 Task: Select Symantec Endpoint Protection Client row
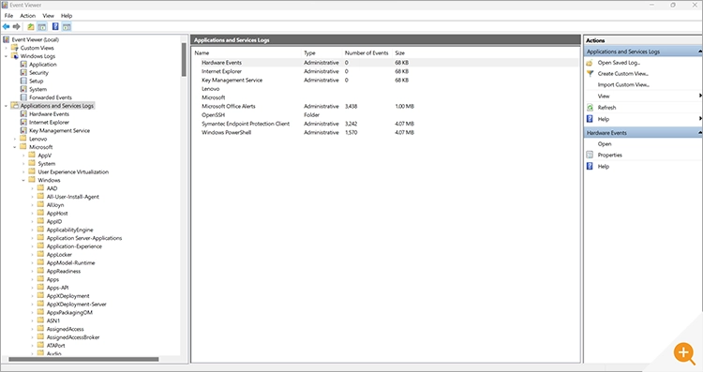pos(385,124)
